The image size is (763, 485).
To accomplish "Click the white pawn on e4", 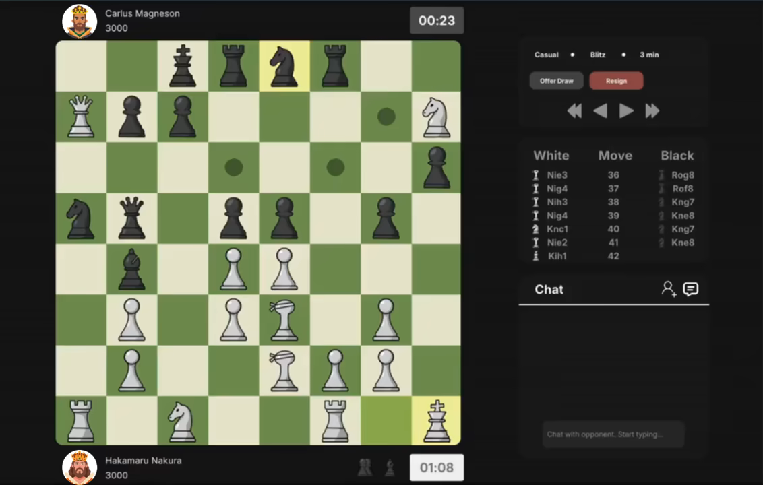I will [284, 269].
